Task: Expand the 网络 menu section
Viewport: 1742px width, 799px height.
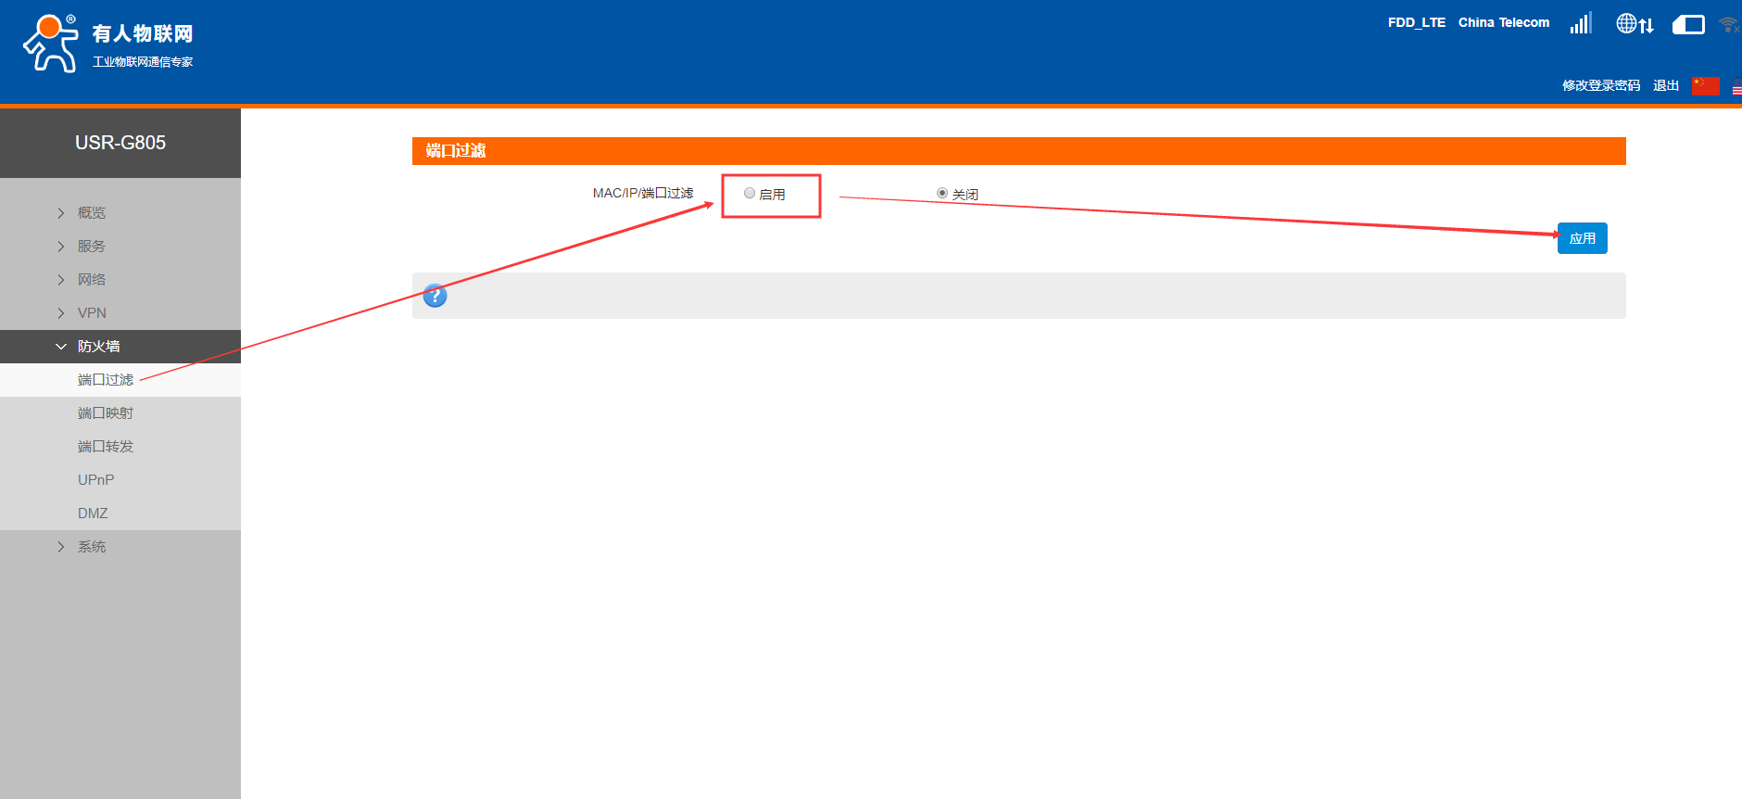Action: (92, 280)
